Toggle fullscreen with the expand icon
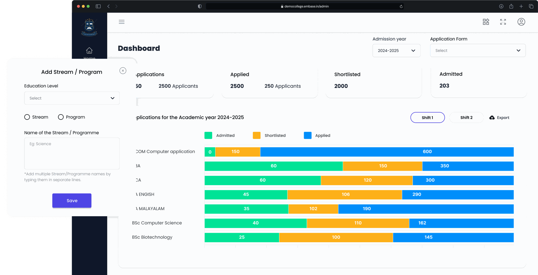Image resolution: width=538 pixels, height=275 pixels. click(503, 22)
